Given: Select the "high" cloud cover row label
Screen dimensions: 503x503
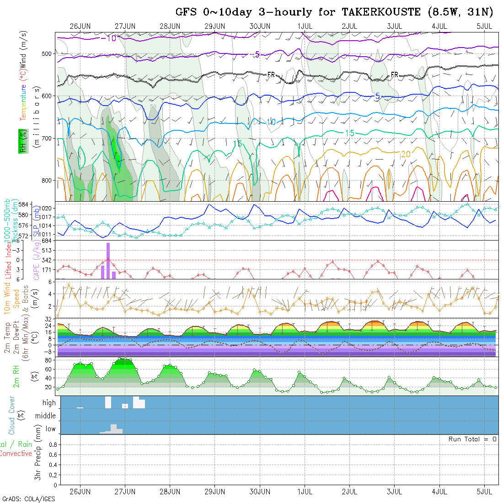Looking at the screenshot, I should (x=49, y=403).
